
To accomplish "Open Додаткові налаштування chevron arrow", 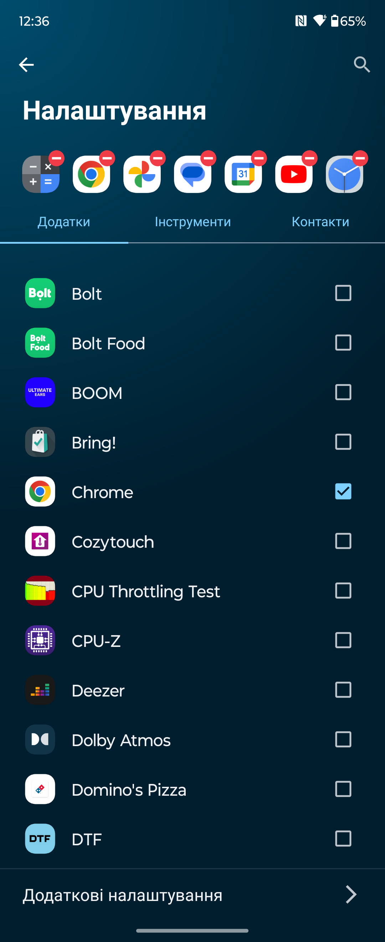I will [351, 895].
